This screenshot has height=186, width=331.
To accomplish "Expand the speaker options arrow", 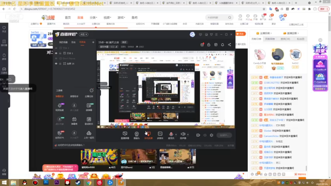I will (188, 134).
